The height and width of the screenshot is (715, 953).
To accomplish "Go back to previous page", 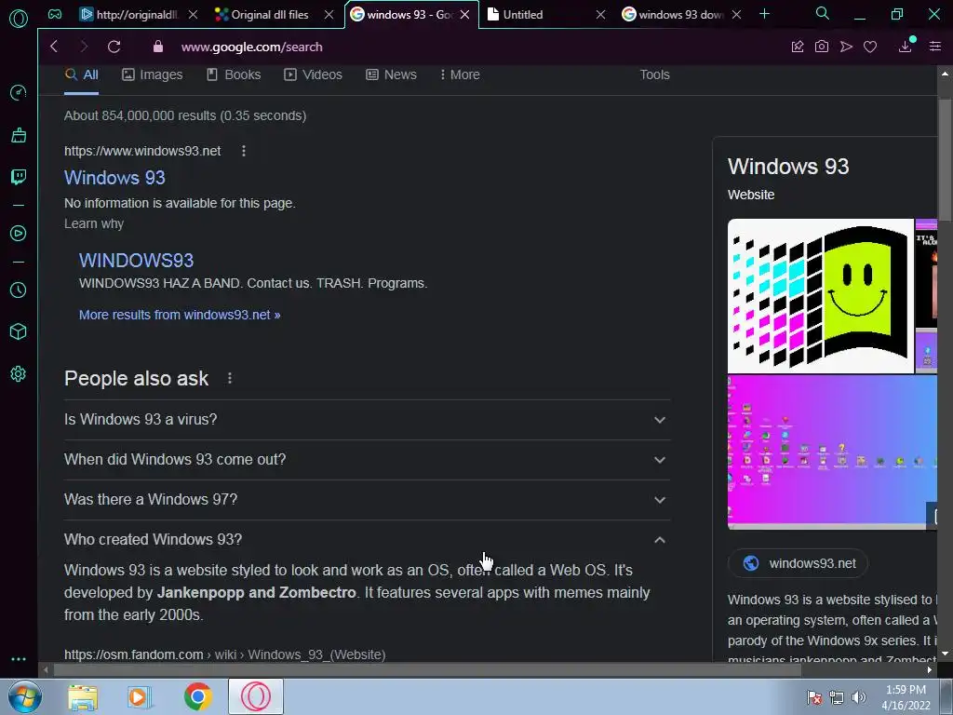I will tap(54, 47).
